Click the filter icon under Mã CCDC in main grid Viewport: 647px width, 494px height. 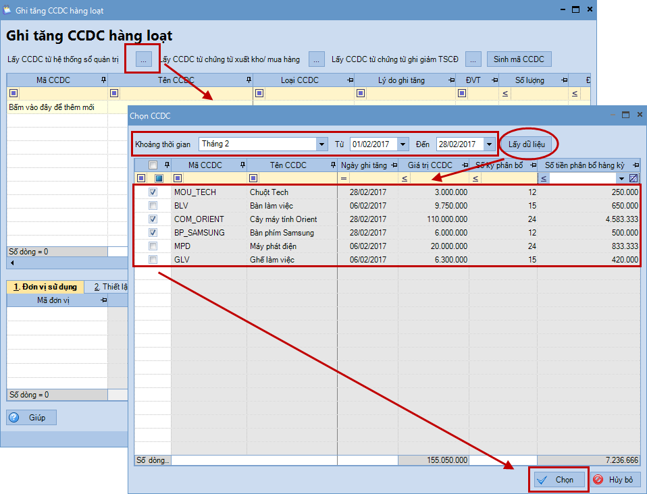(x=14, y=93)
